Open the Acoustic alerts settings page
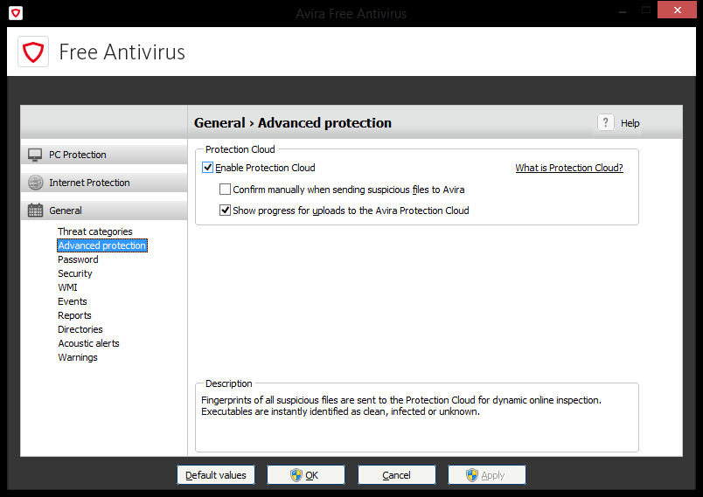This screenshot has width=703, height=497. tap(89, 343)
